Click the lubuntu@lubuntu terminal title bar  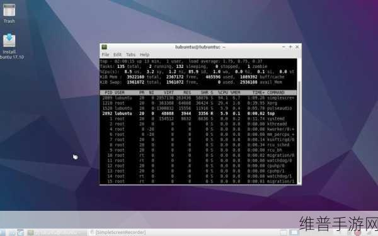pos(200,47)
